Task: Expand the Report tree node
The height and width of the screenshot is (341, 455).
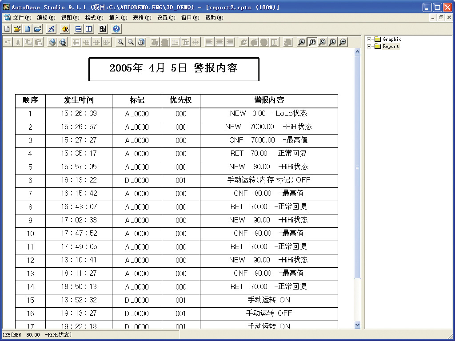Action: 369,47
